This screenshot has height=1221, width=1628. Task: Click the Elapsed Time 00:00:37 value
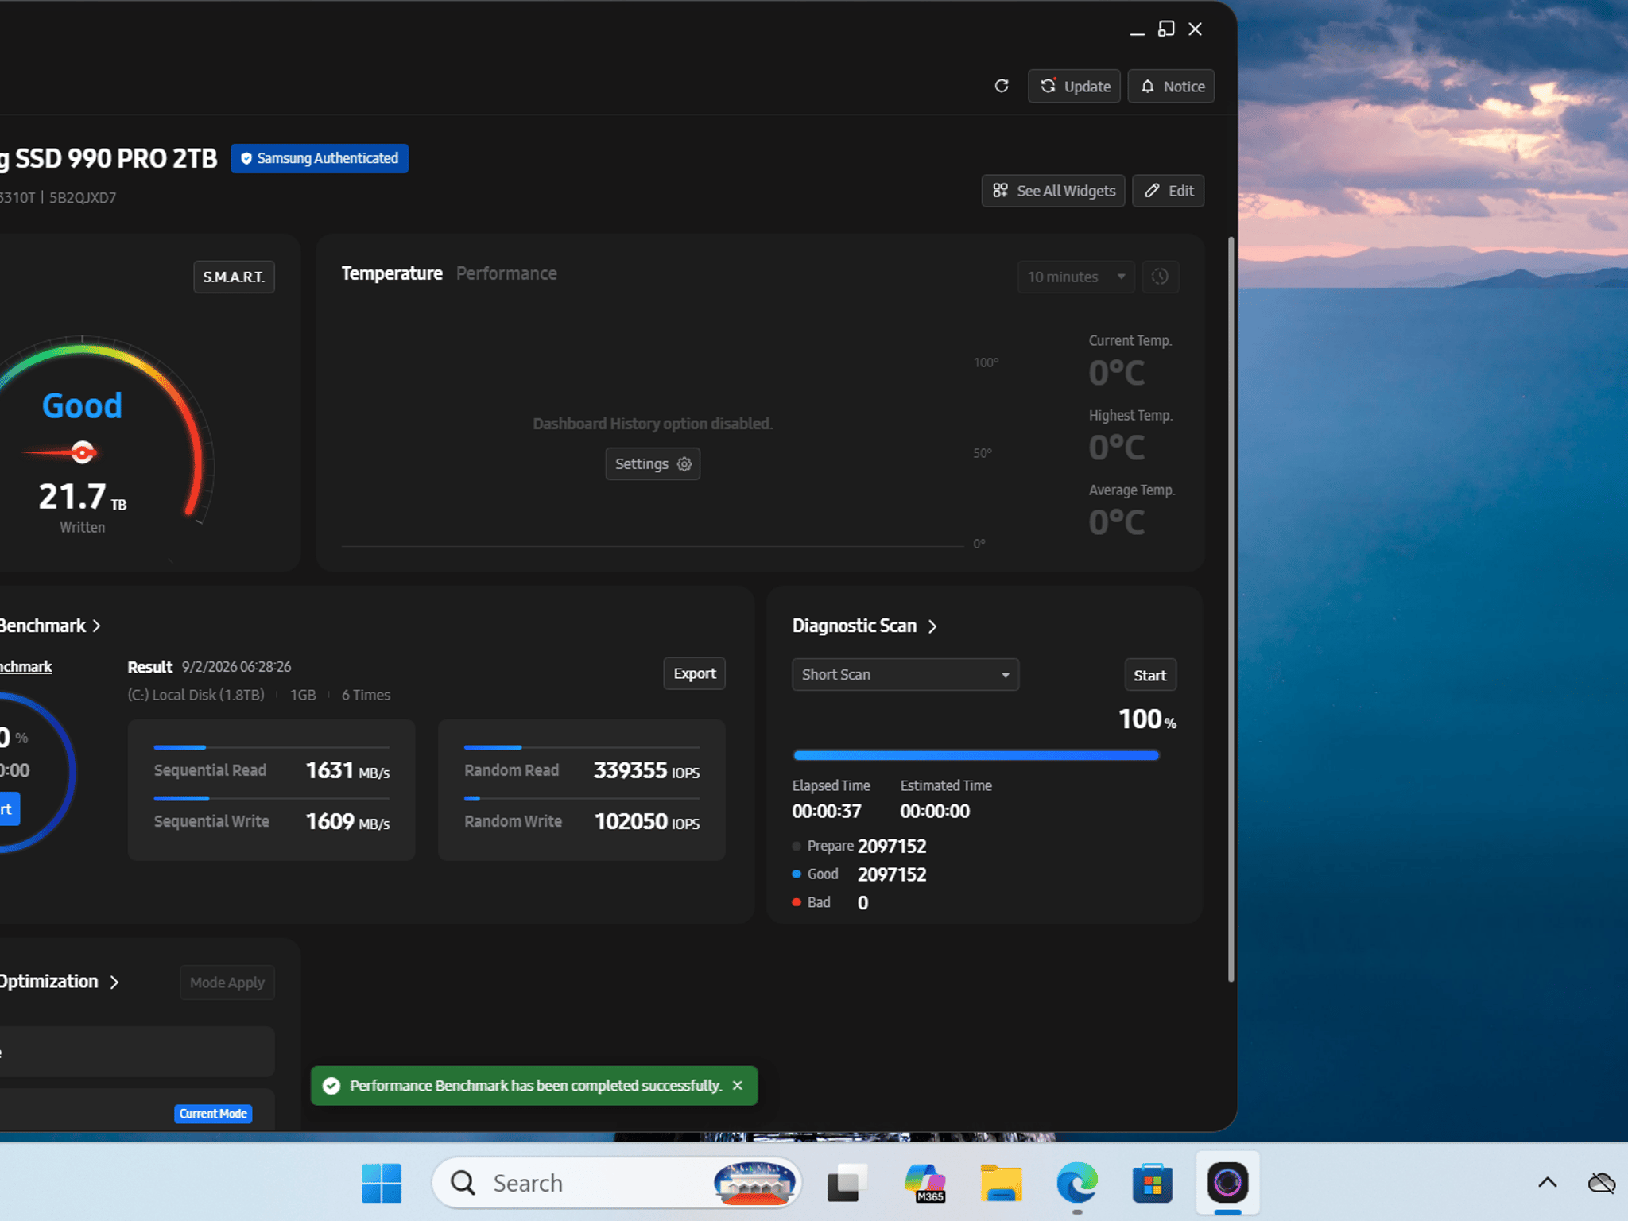pos(827,811)
